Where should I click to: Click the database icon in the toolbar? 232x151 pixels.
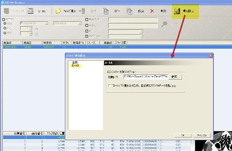point(6,11)
